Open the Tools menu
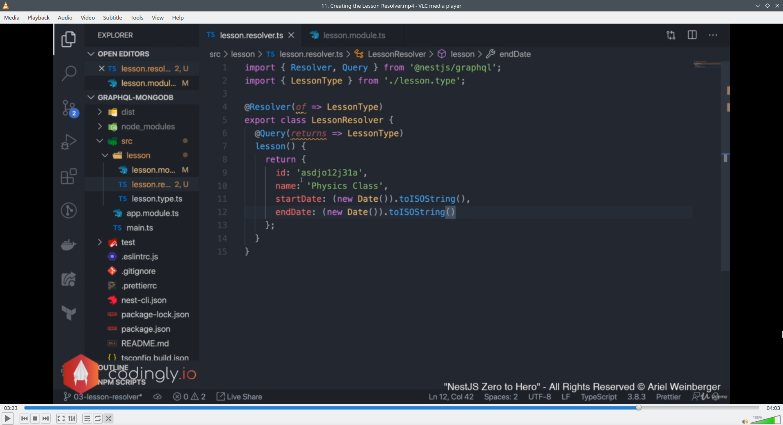Screen dimensions: 783x425 tap(137, 18)
